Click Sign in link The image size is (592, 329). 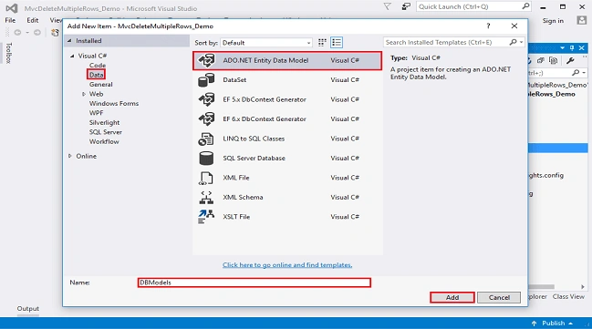click(x=553, y=21)
